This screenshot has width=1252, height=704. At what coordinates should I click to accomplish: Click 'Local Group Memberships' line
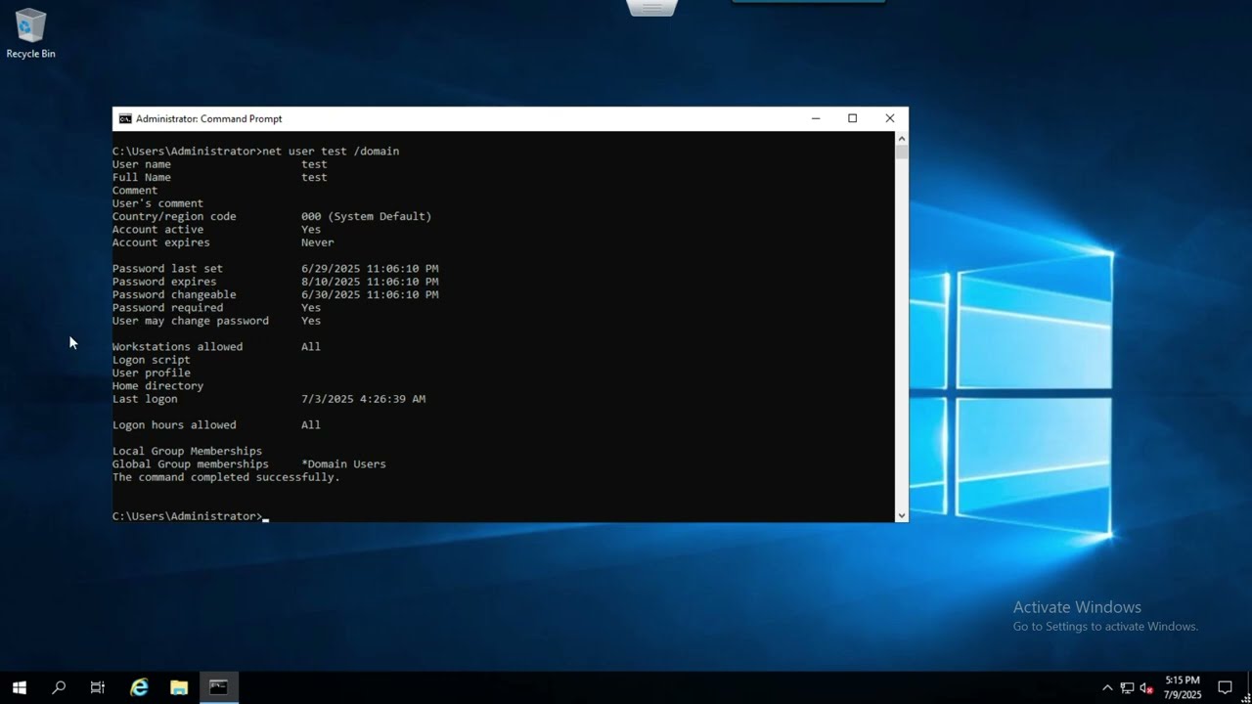point(187,451)
